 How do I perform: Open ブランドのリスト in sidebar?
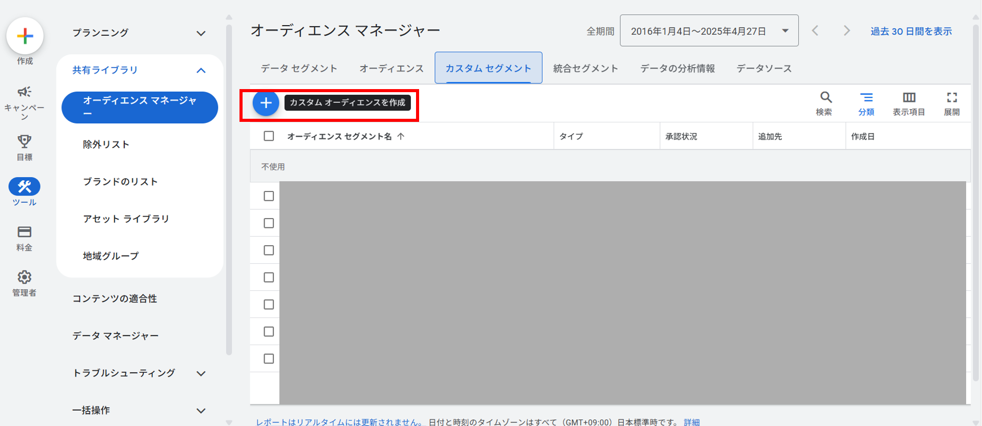point(120,182)
